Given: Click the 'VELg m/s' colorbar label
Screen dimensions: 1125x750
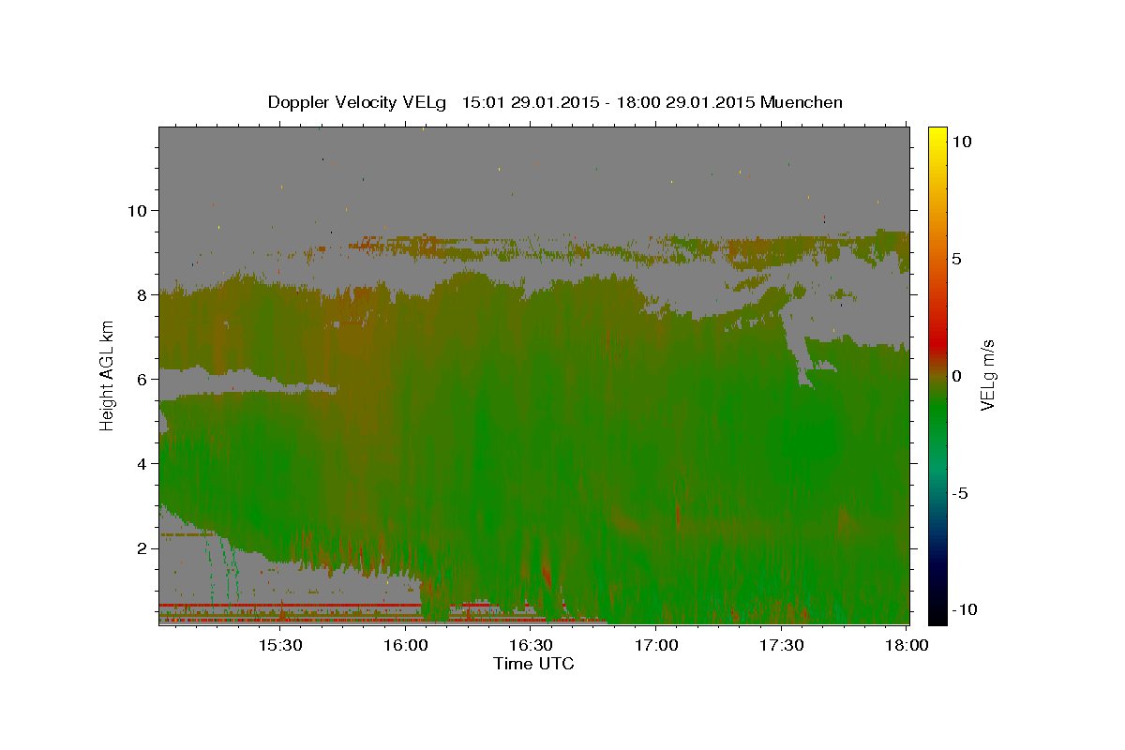Looking at the screenshot, I should click(x=987, y=375).
